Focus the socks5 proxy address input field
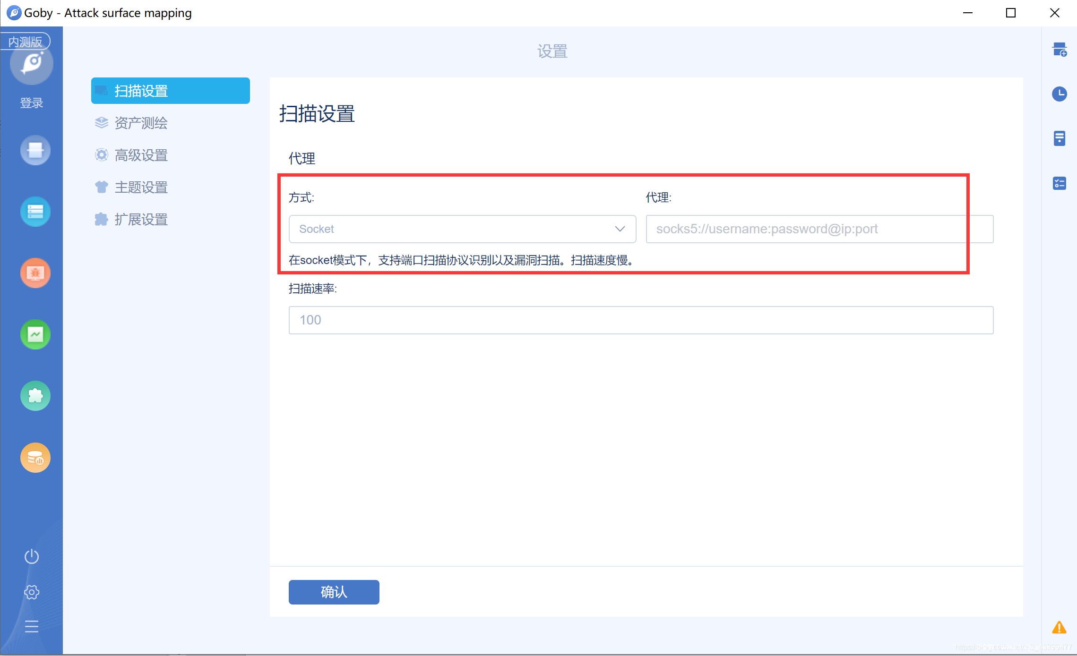The image size is (1077, 656). [819, 229]
